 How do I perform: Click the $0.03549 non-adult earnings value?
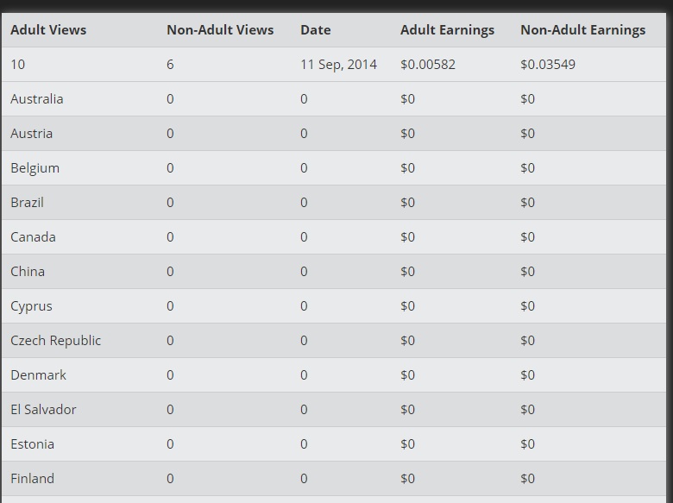point(548,65)
